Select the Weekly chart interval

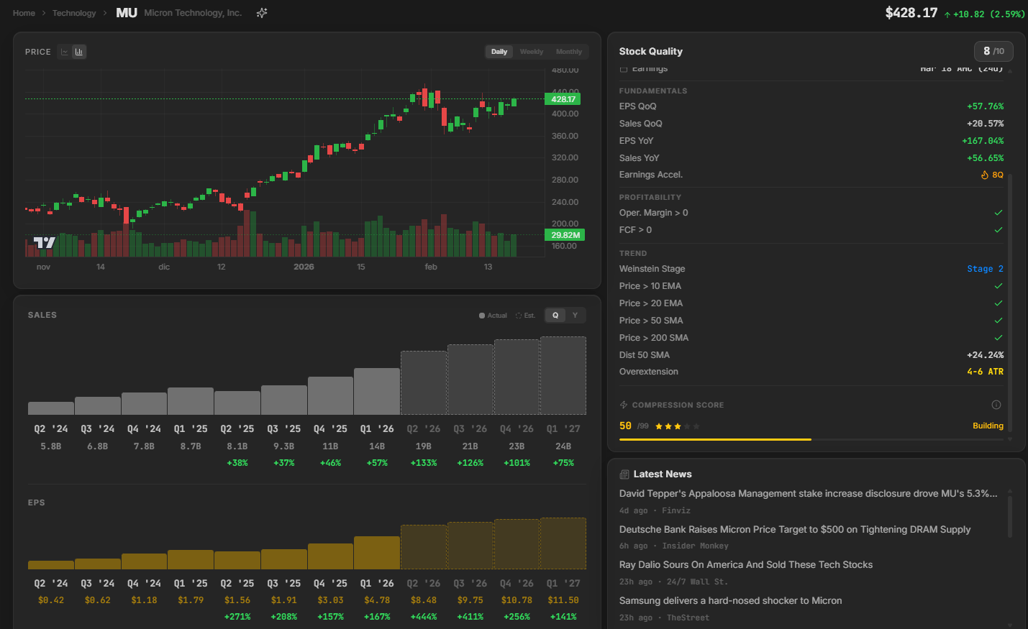click(532, 52)
